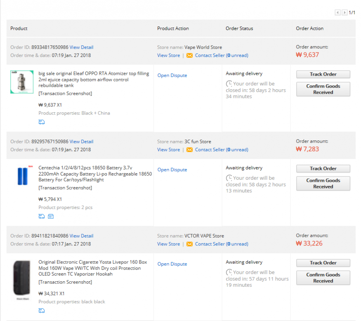Screen dimensions: 361x321
Task: View Store for Vape World Store
Action: tap(168, 55)
